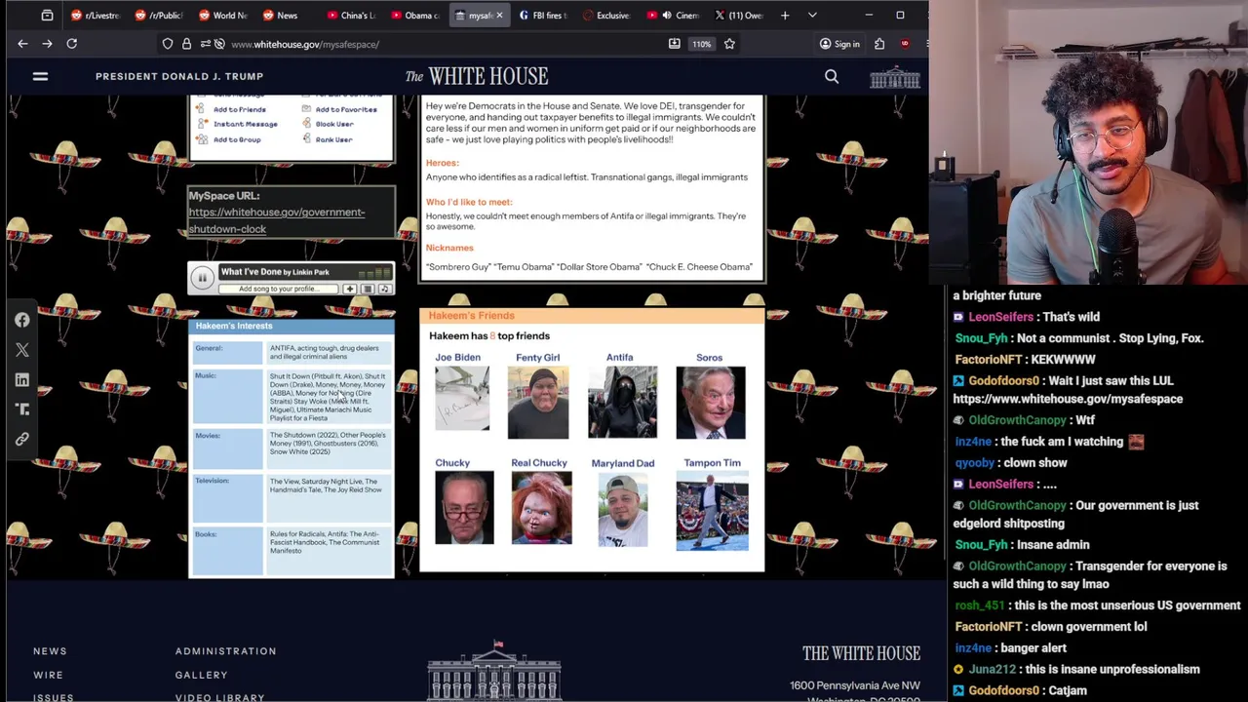Click Instant Message link
The width and height of the screenshot is (1248, 702).
pos(245,124)
